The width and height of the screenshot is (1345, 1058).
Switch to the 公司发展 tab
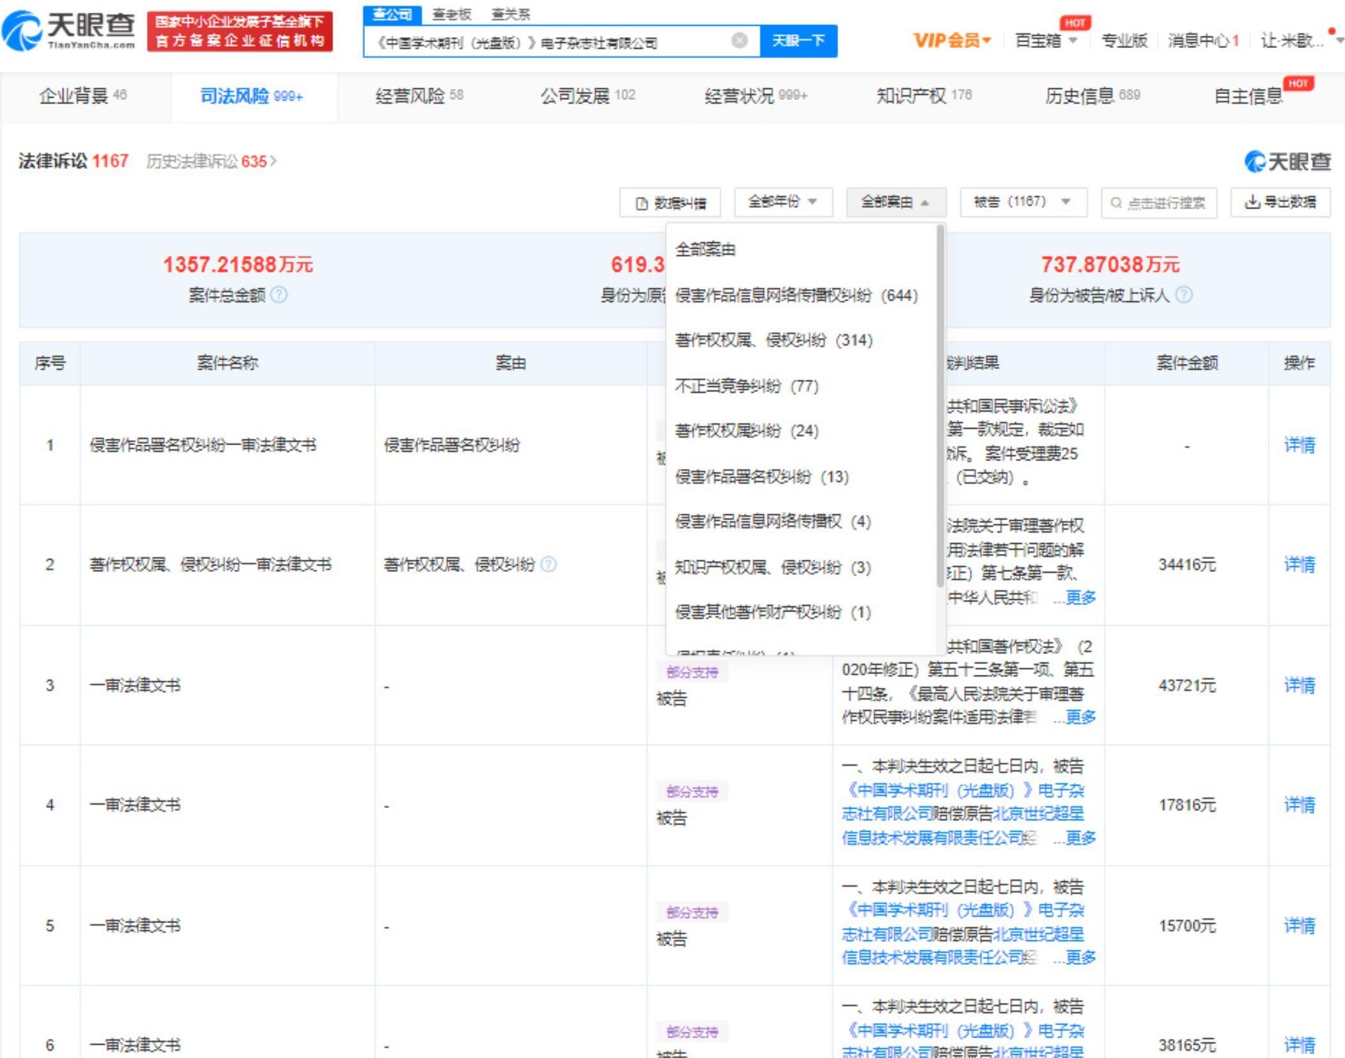tap(587, 96)
